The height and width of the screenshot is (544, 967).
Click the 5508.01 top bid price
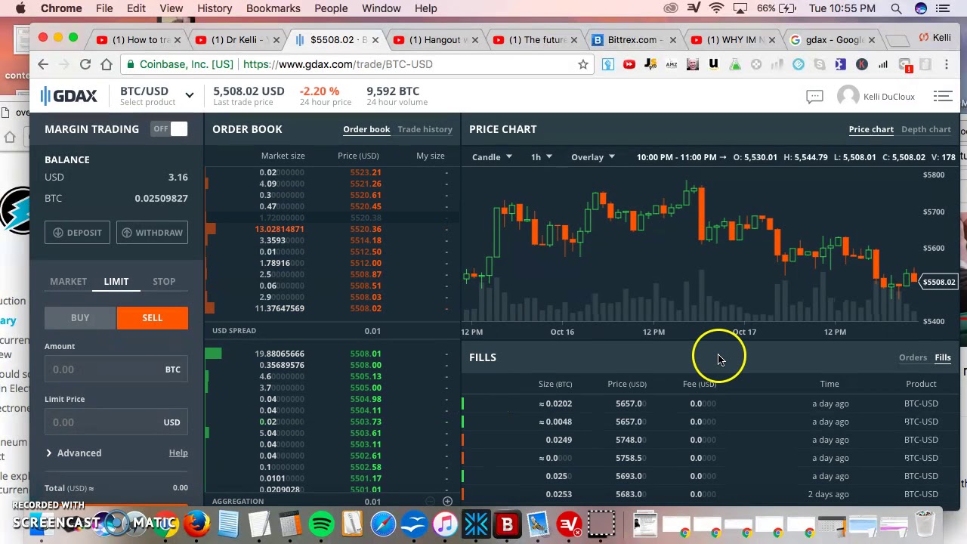pyautogui.click(x=366, y=354)
